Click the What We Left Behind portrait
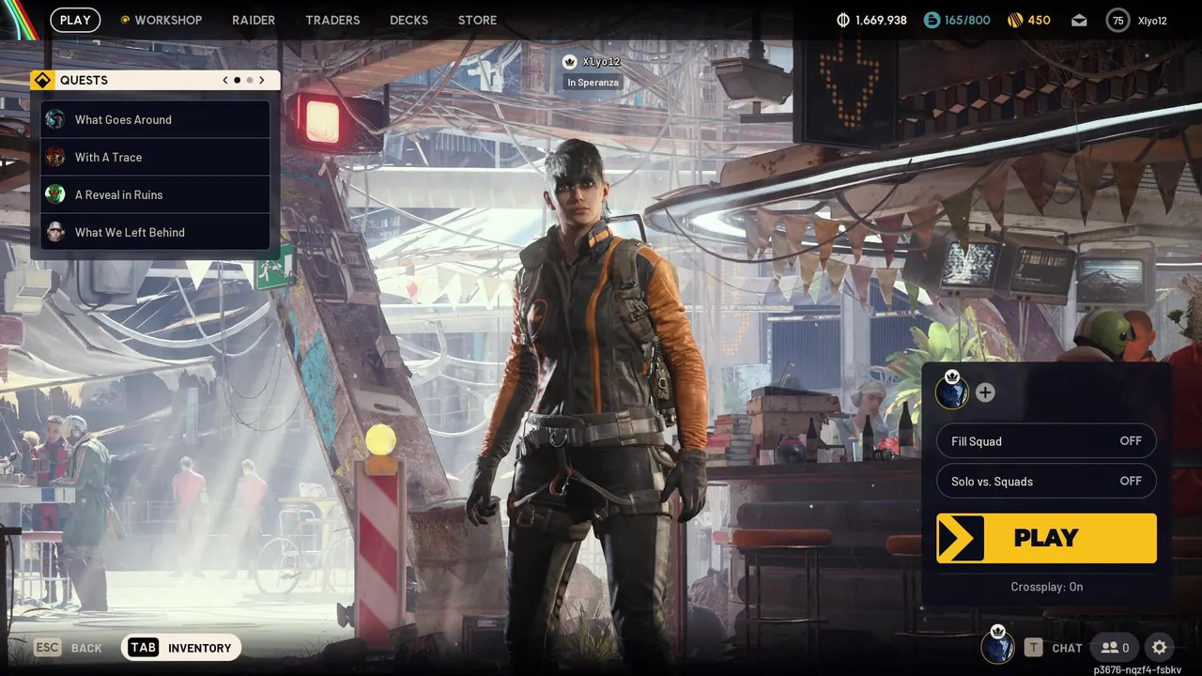 (x=55, y=232)
